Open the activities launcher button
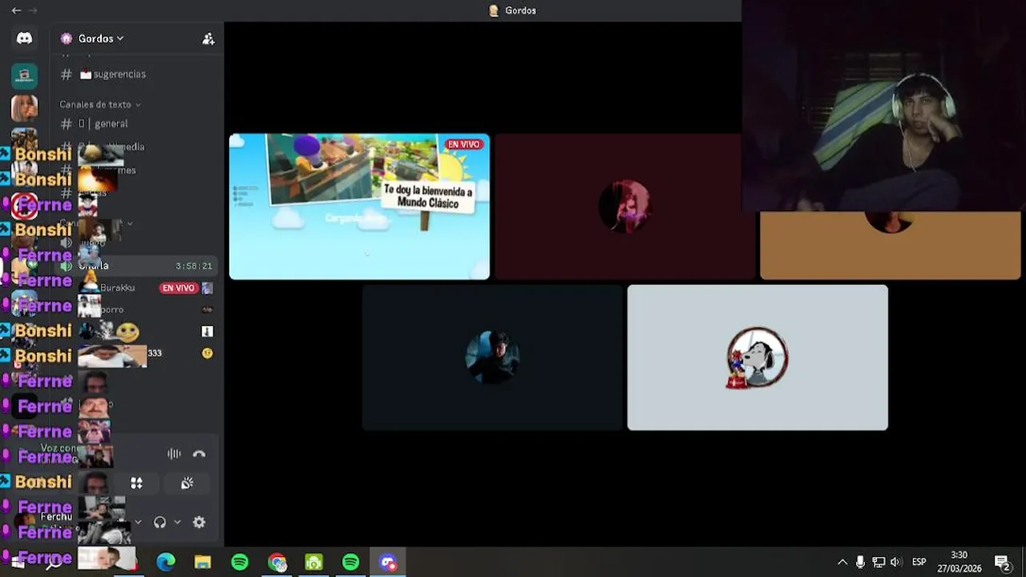The width and height of the screenshot is (1026, 577). tap(136, 483)
